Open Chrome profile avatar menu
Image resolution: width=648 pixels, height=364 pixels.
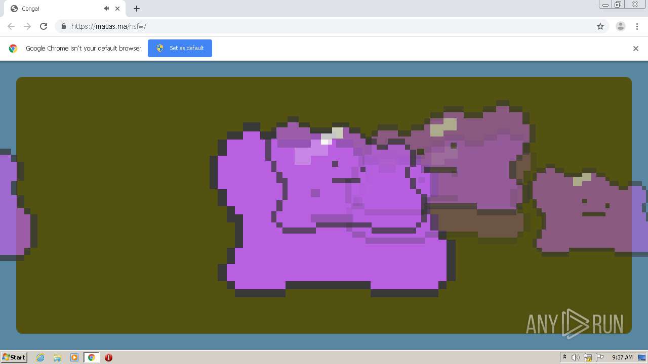tap(621, 26)
